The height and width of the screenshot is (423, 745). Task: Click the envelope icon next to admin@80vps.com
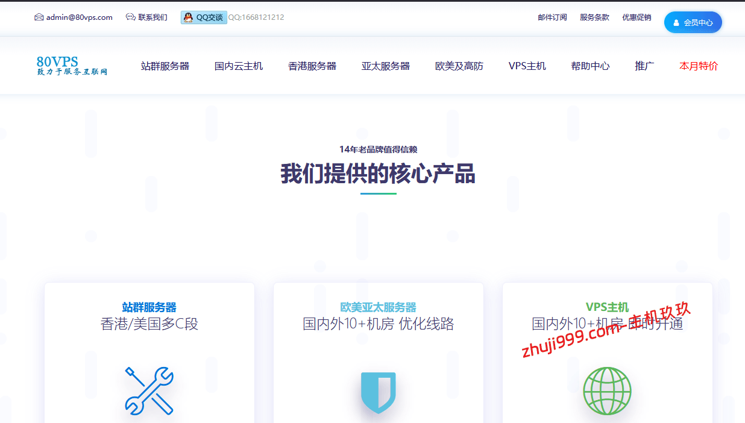[39, 17]
